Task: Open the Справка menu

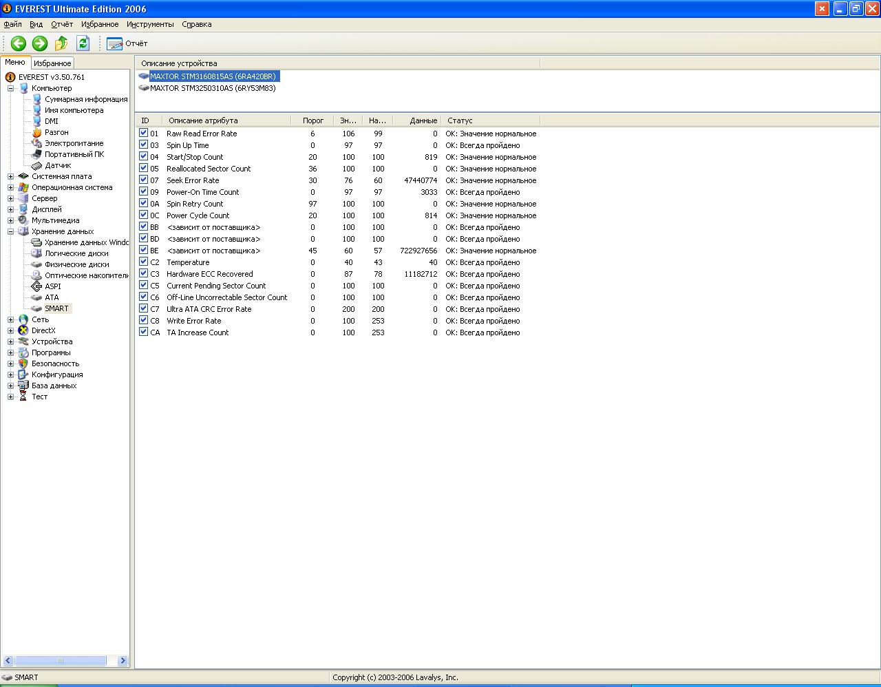Action: tap(197, 24)
